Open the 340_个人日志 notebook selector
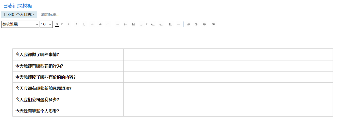This screenshot has height=129, width=344. point(19,15)
